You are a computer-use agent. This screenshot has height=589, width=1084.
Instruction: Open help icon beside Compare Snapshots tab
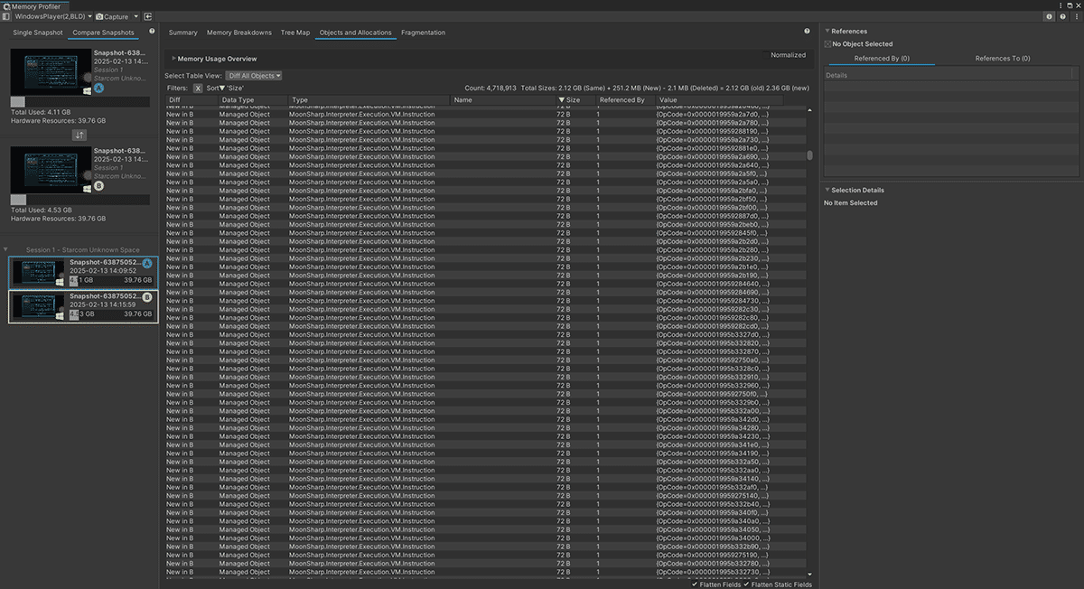pyautogui.click(x=152, y=32)
